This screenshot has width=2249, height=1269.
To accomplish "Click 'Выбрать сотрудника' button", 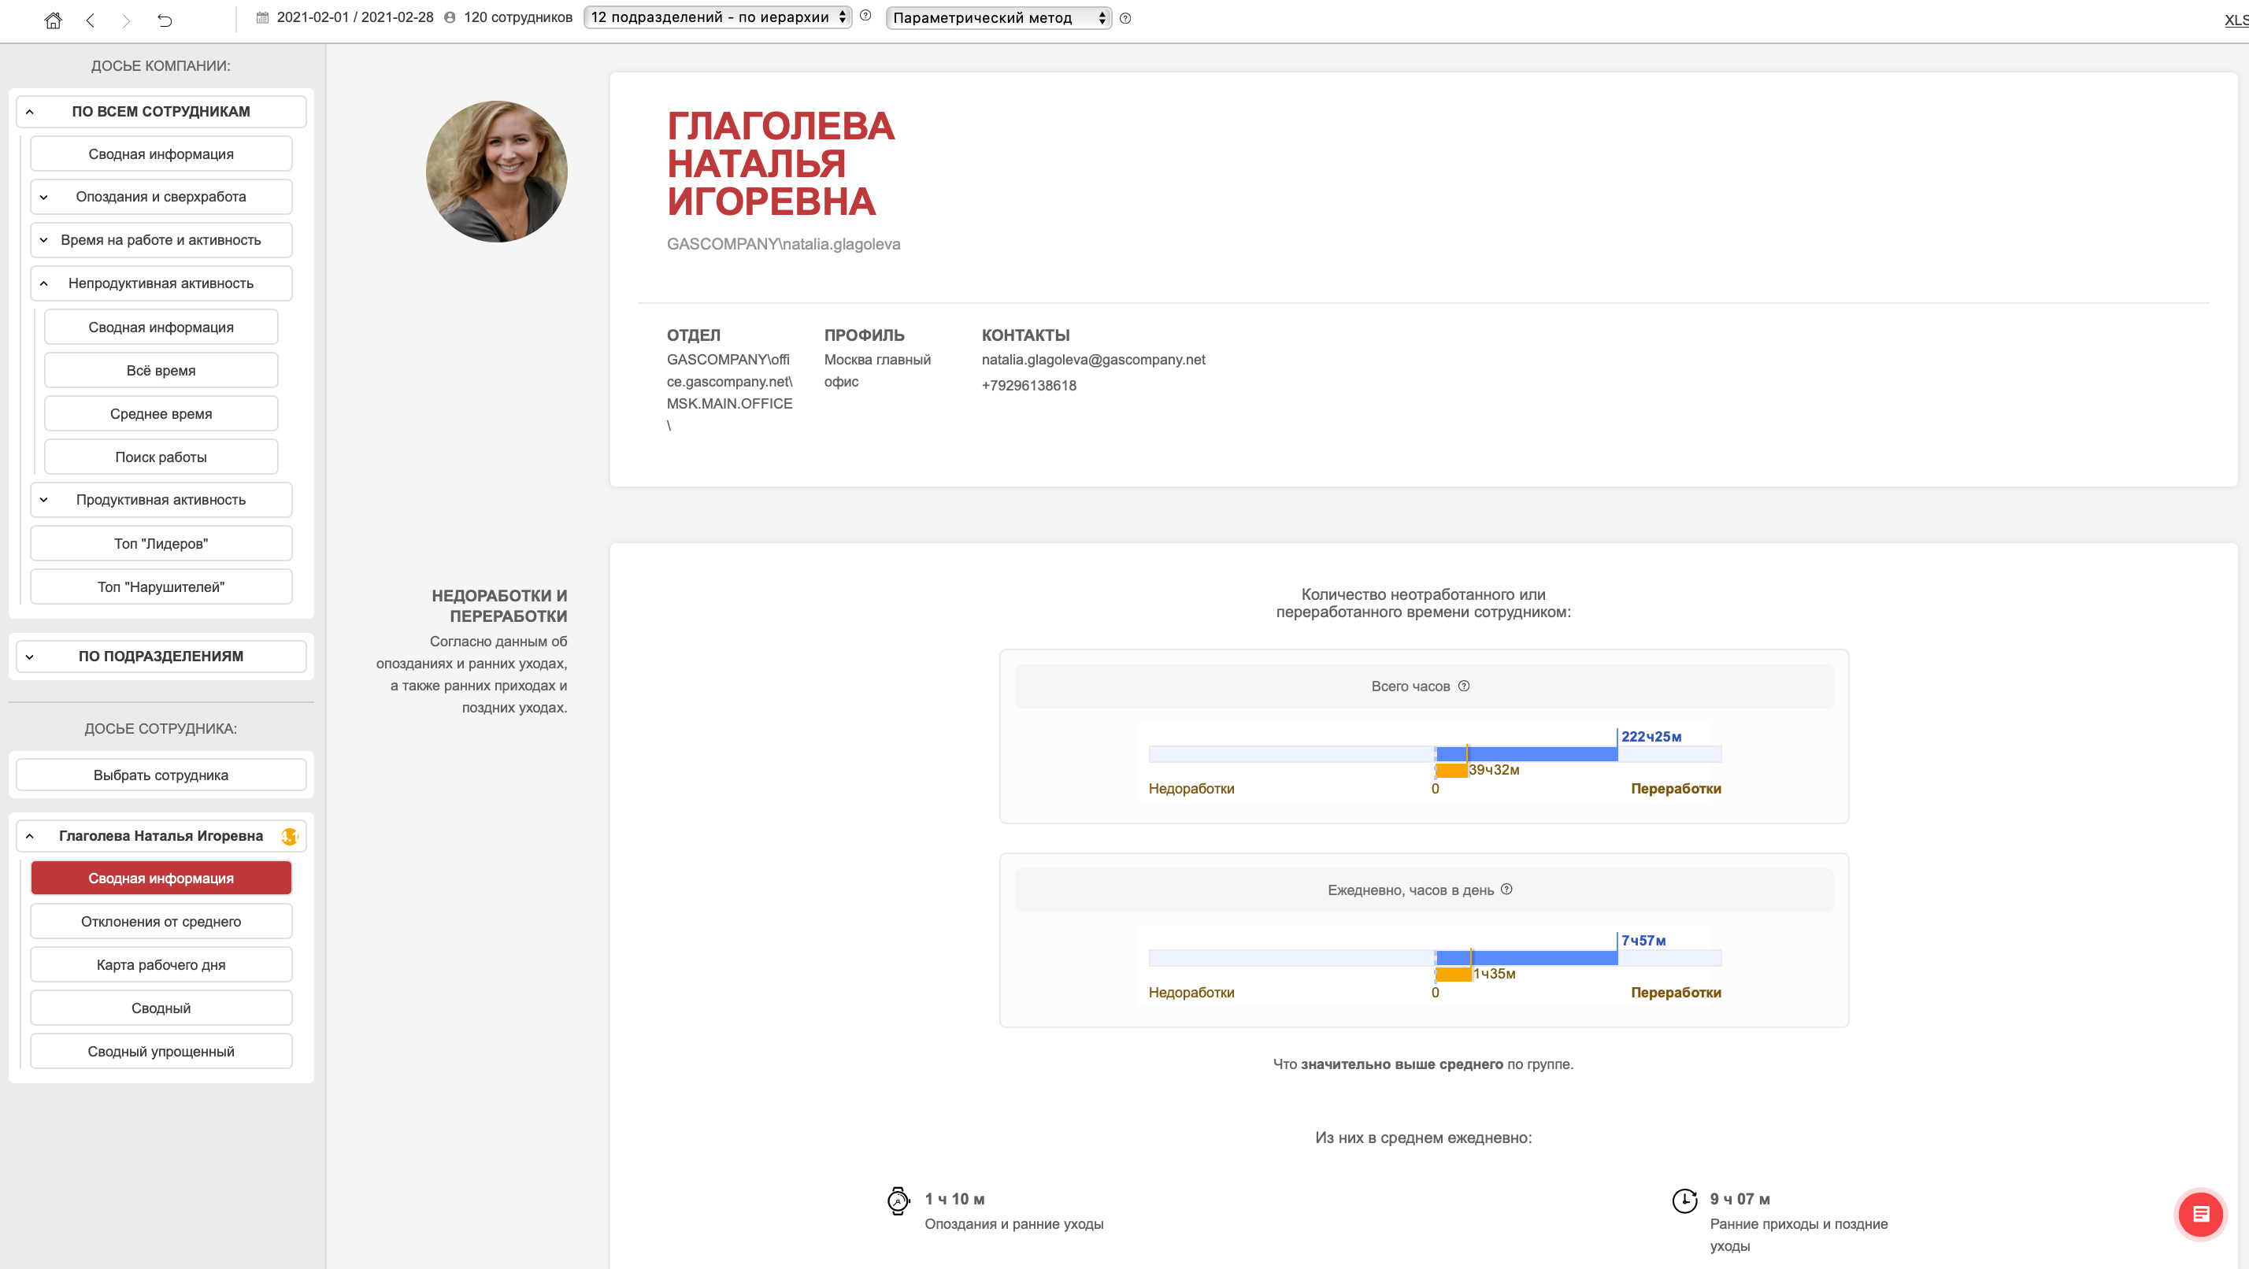I will (161, 775).
